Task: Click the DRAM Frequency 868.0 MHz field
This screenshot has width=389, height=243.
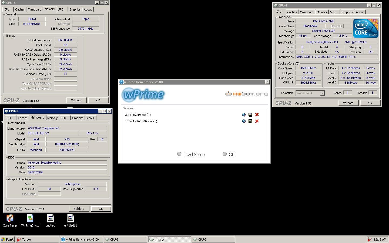Action: click(65, 40)
